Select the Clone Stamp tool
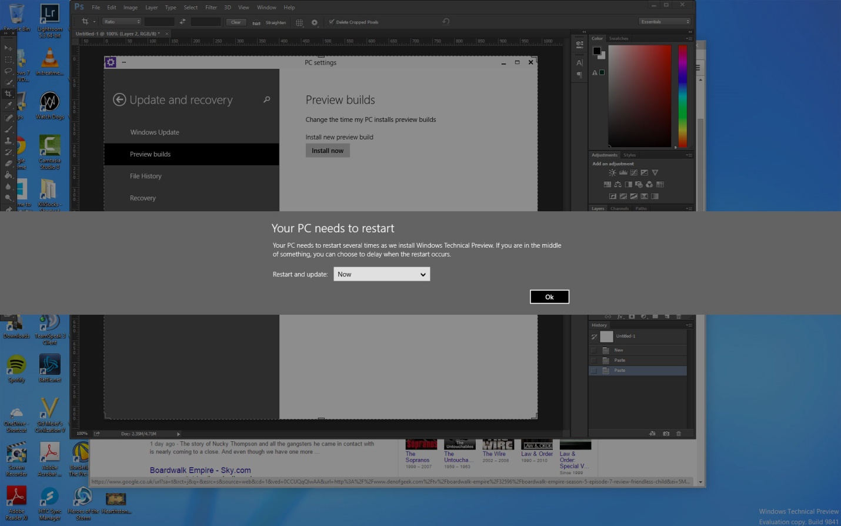 click(8, 140)
